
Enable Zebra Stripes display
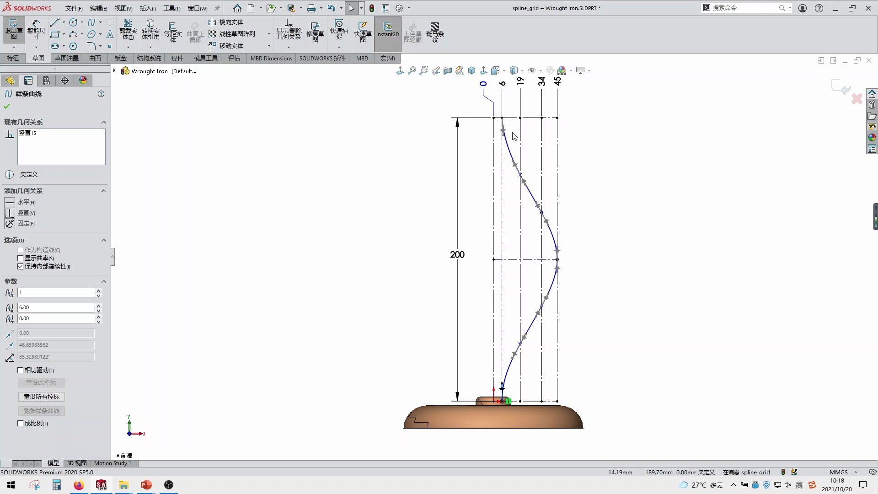click(x=435, y=32)
